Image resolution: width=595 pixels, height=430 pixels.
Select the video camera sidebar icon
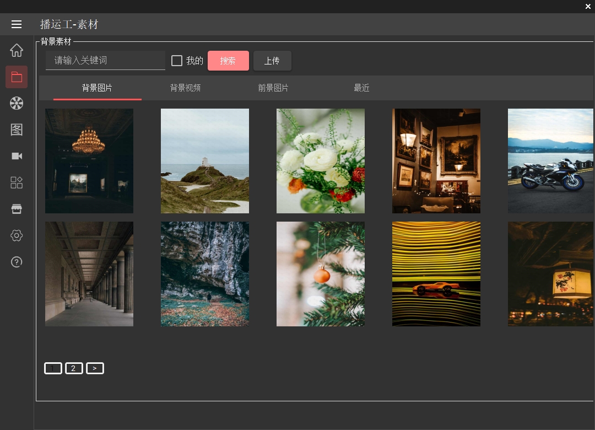click(17, 156)
